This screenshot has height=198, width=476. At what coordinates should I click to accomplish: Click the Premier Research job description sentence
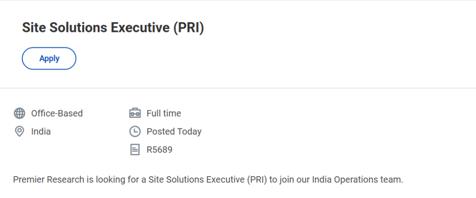[x=208, y=179]
